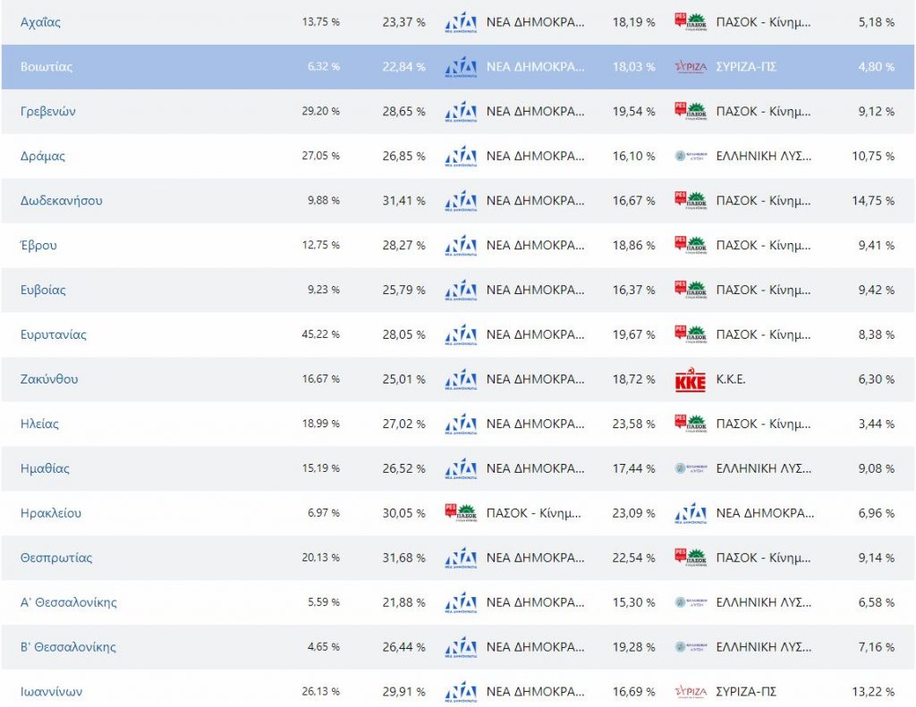Click the K.K.E. party name in Ζακύνθου row
Image resolution: width=916 pixels, height=707 pixels.
731,379
